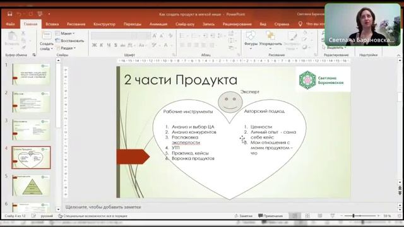This screenshot has height=227, width=404.
Task: Open the Анимация ribbon tab
Action: point(158,24)
